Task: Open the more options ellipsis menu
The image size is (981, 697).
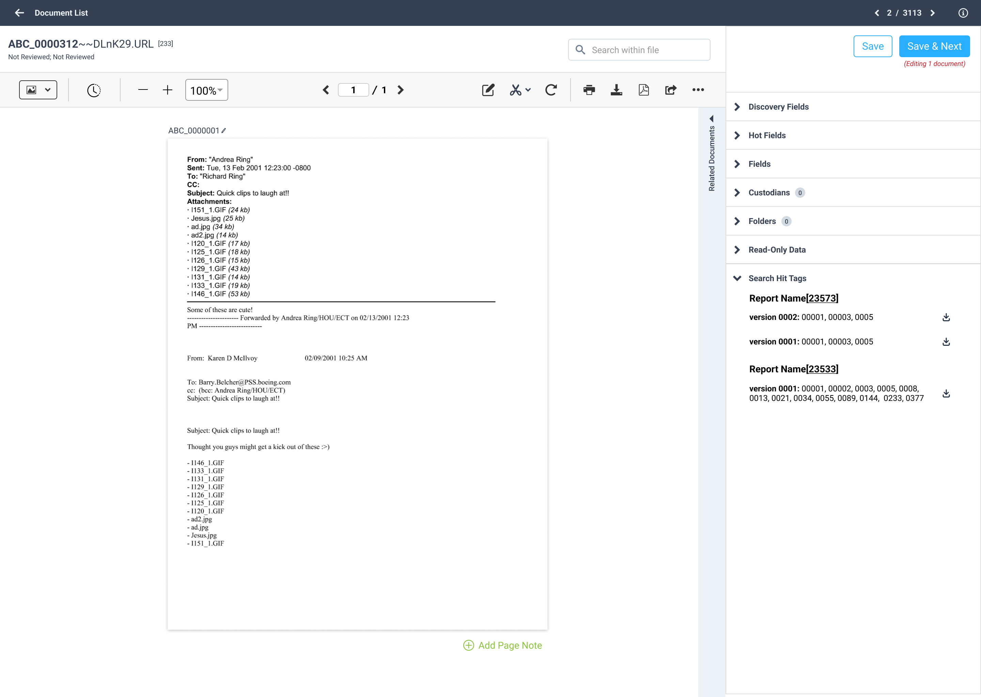Action: click(698, 90)
